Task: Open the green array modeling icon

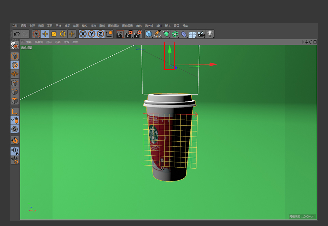Action: pos(175,34)
